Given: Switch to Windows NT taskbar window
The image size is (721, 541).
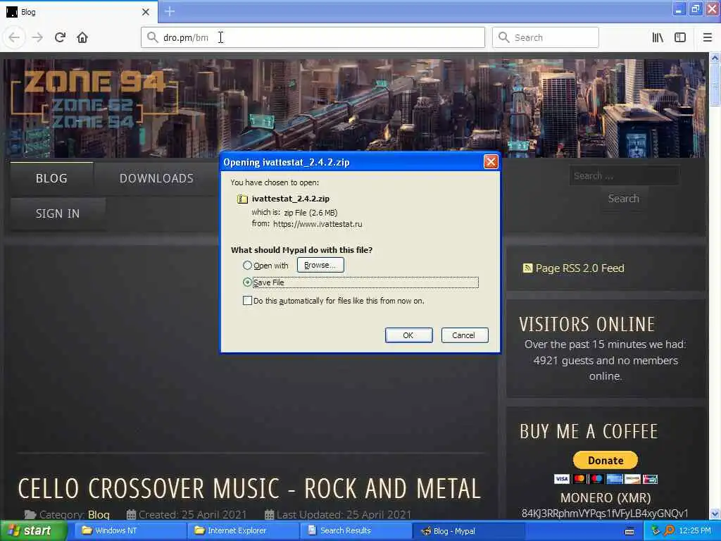Looking at the screenshot, I should click(129, 531).
